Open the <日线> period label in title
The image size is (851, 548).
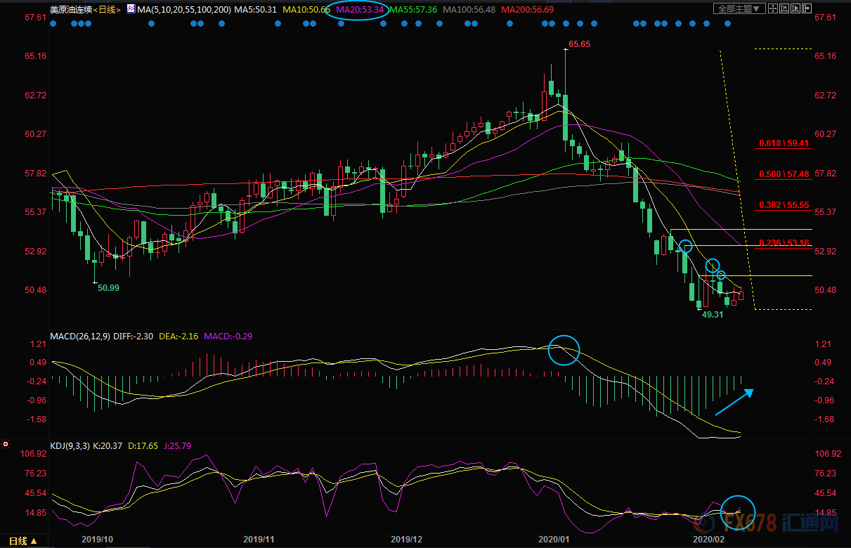coord(107,10)
